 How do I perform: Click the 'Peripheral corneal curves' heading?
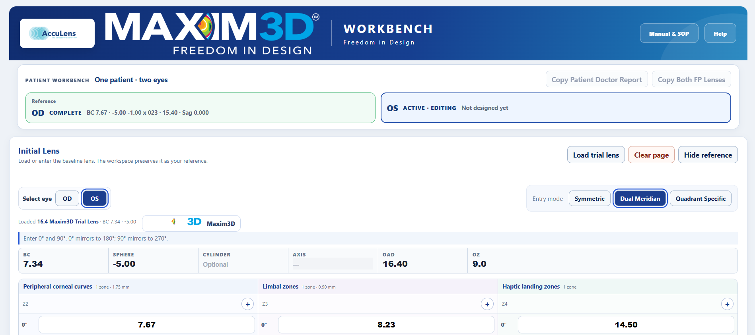(58, 287)
